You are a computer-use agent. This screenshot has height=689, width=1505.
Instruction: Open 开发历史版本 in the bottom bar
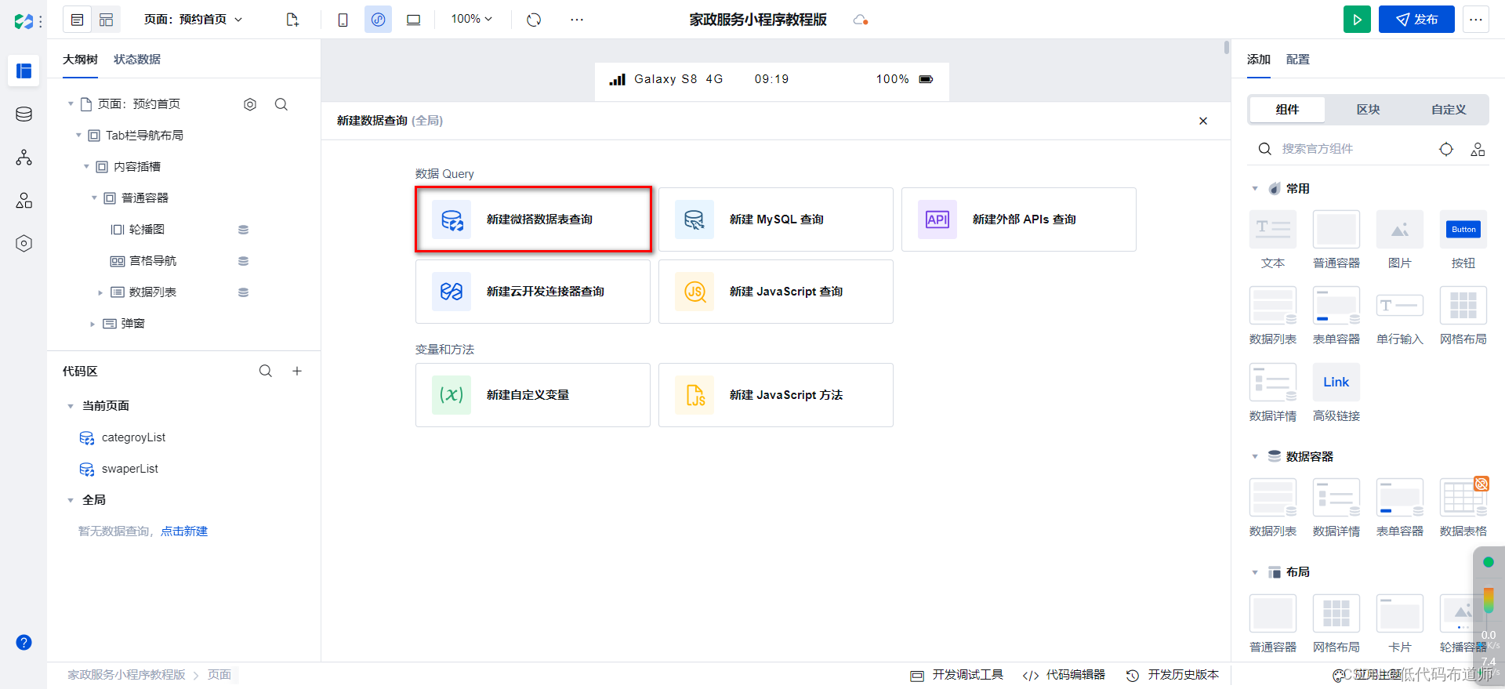pyautogui.click(x=1173, y=675)
